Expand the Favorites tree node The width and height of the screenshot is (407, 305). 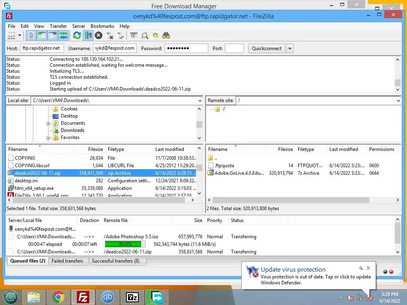tap(48, 138)
